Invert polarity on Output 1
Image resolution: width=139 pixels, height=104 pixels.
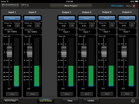[x=72, y=26]
